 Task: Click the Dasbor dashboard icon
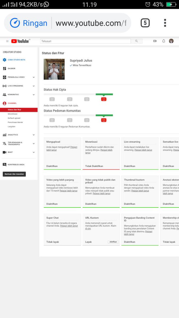point(5,69)
